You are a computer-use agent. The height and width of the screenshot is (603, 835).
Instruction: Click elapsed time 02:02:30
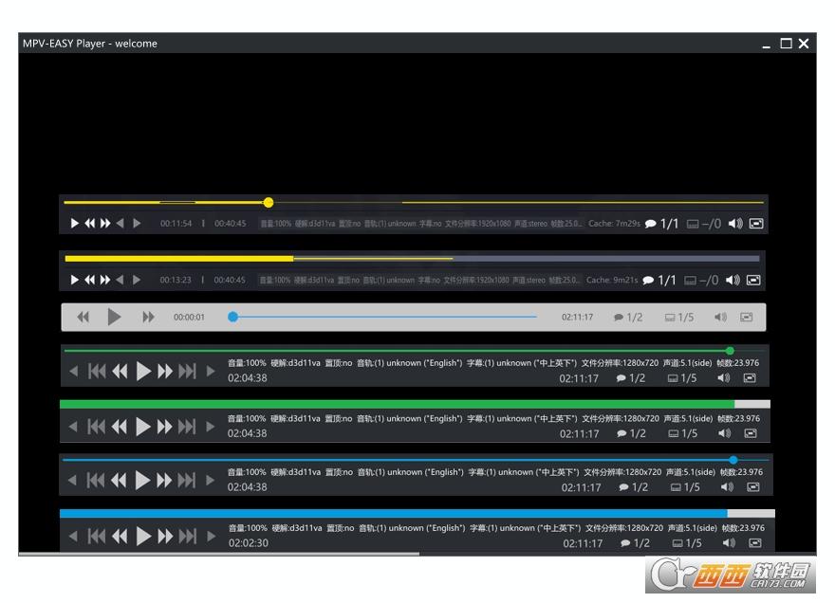[x=249, y=543]
